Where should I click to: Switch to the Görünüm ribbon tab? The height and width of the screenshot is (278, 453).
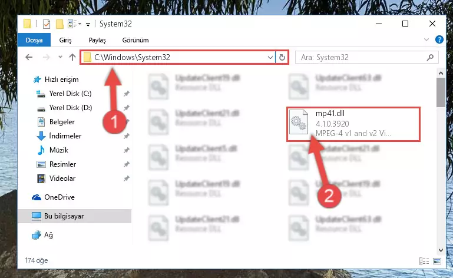[135, 40]
